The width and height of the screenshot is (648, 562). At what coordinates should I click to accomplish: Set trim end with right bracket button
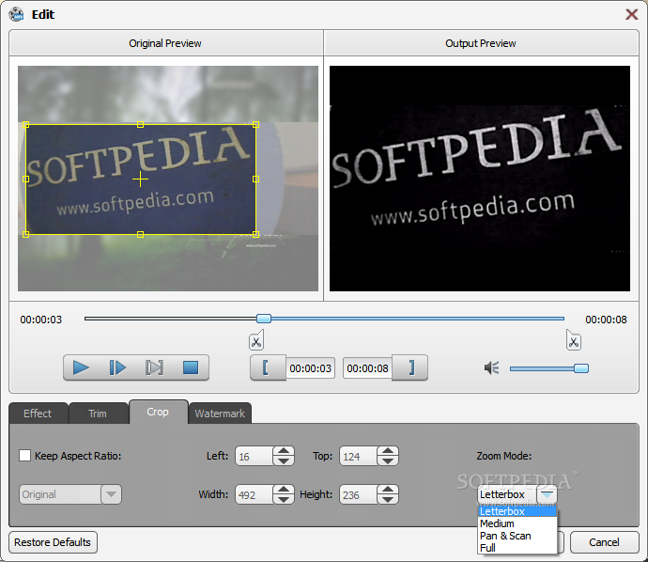(x=409, y=367)
